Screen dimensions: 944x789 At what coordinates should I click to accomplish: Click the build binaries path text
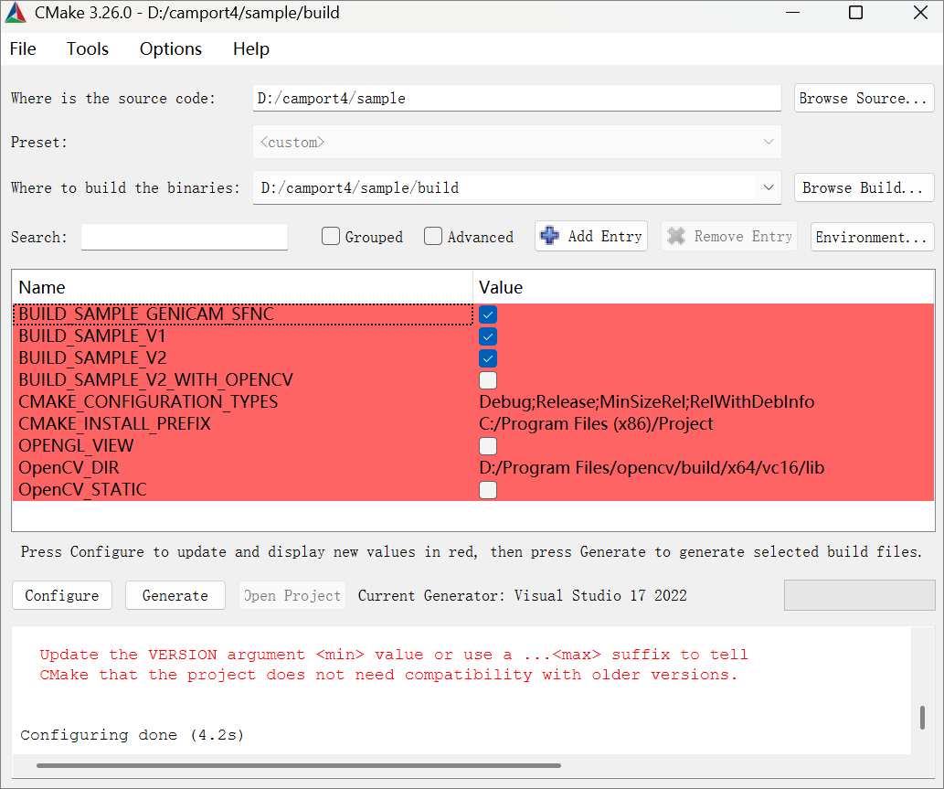tap(359, 188)
